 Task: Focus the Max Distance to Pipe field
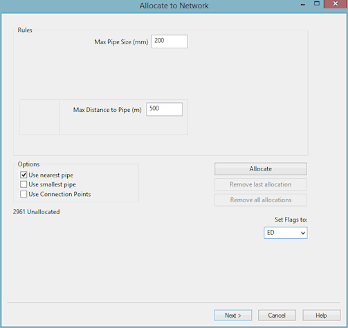pos(164,109)
